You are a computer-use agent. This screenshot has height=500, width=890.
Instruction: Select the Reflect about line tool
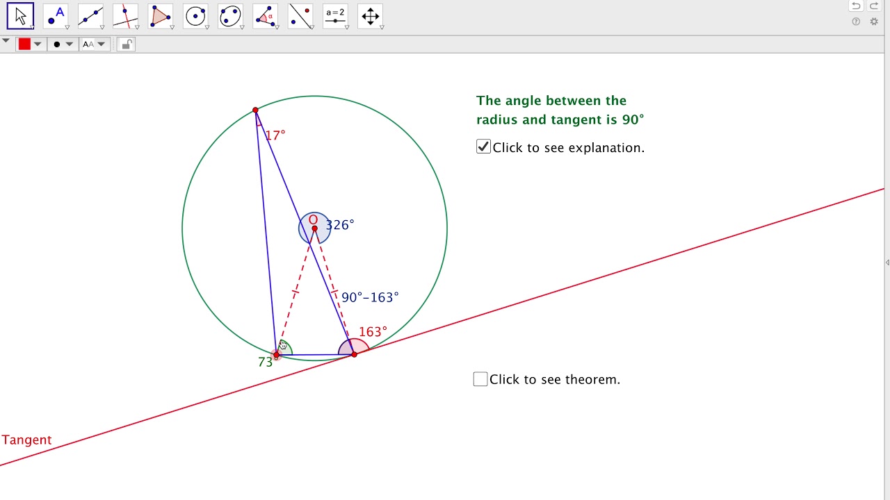[x=300, y=16]
